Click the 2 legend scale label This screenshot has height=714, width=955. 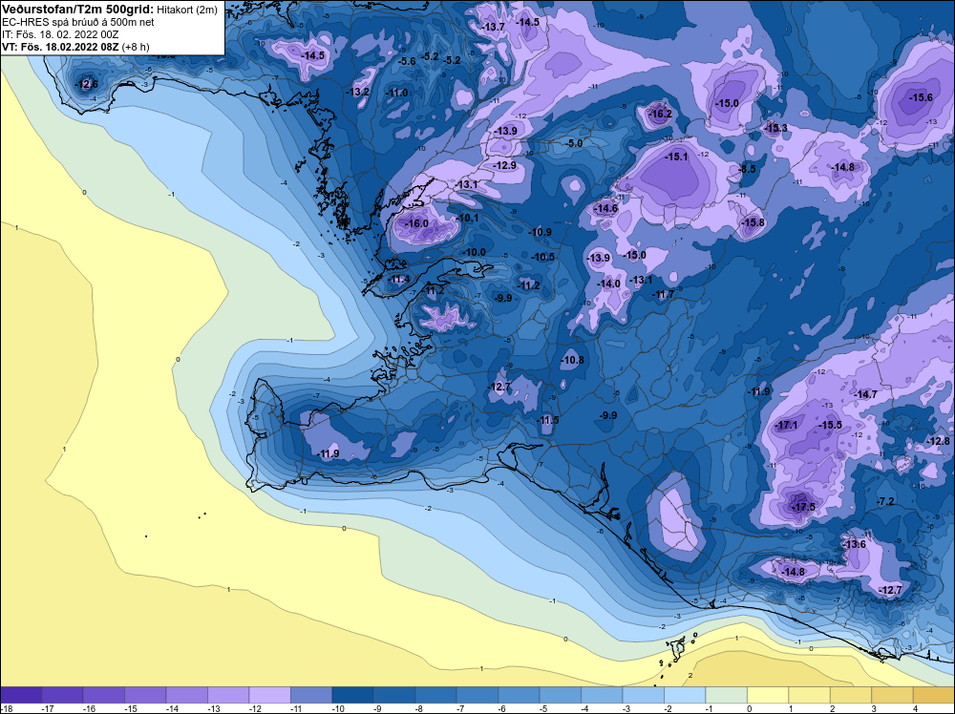(832, 708)
